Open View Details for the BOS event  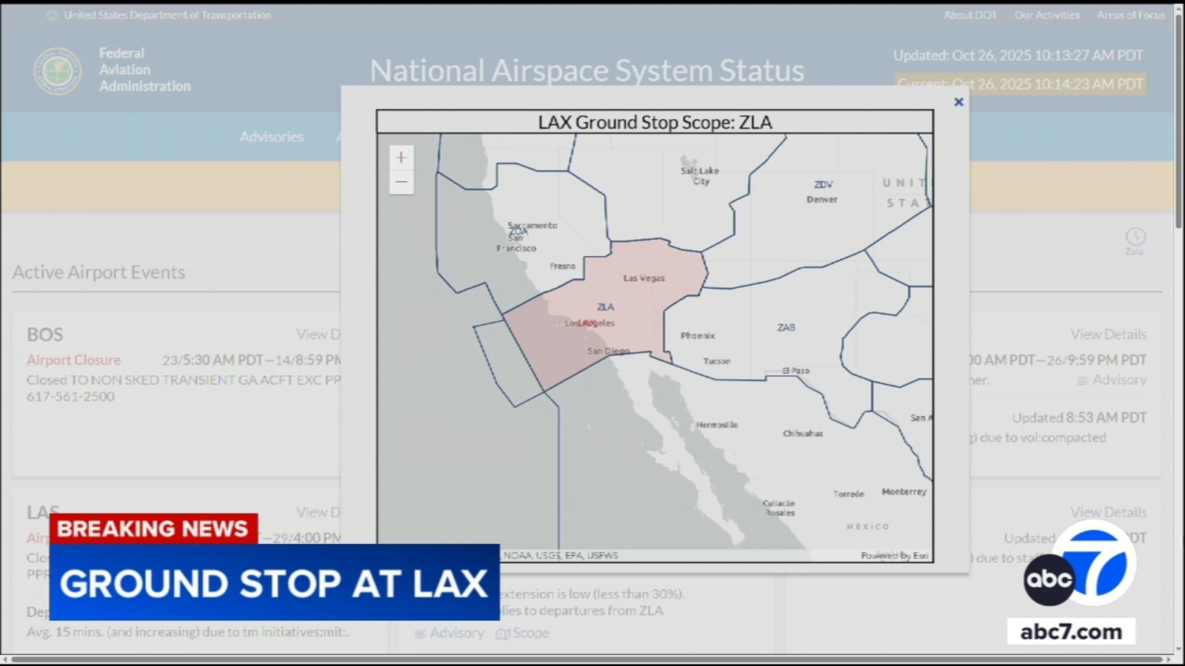(318, 334)
